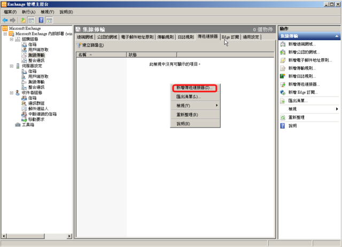Expand the 檢視 submenu arrow in action pane

pyautogui.click(x=337, y=109)
